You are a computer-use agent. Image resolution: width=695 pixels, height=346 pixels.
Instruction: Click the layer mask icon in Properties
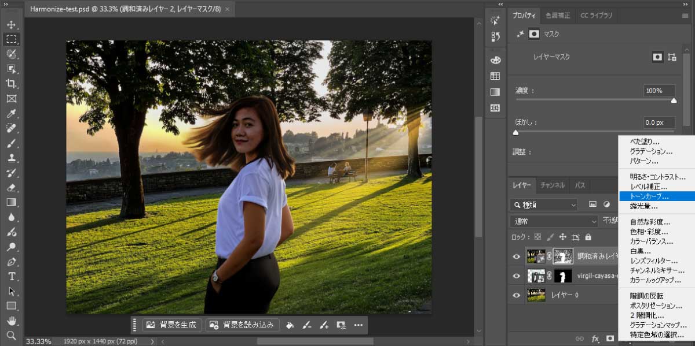pyautogui.click(x=658, y=57)
